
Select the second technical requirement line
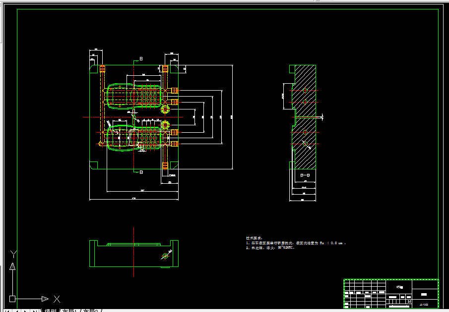[x=270, y=248]
